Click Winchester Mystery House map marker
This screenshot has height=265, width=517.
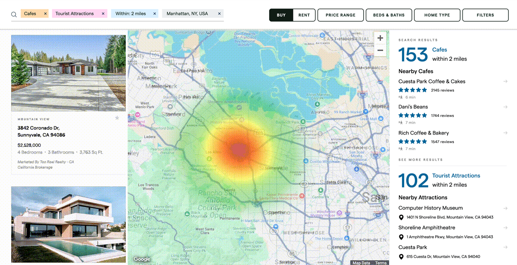(x=339, y=213)
